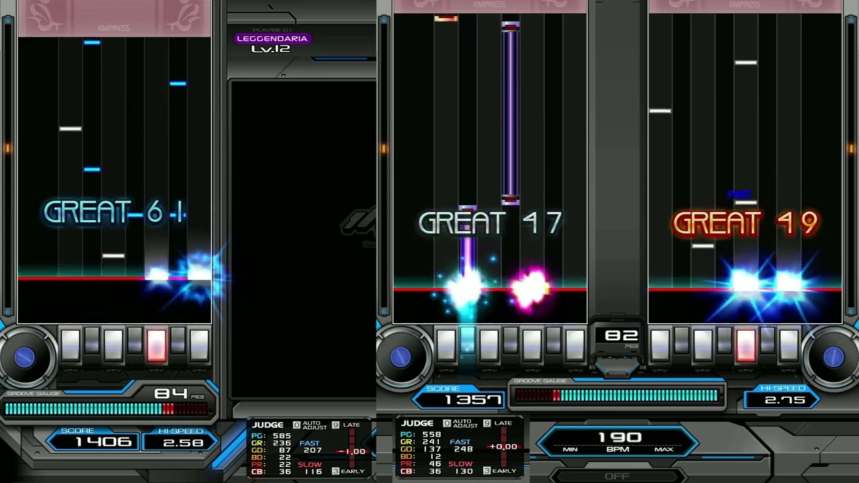Click the left player's score 1406
The image size is (859, 483).
coord(103,441)
